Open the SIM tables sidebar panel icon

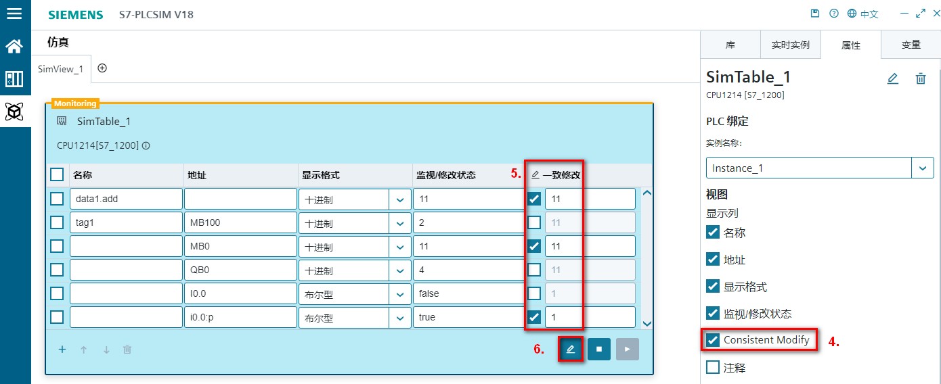click(x=14, y=79)
